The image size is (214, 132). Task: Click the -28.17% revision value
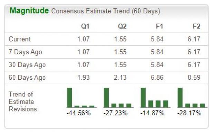(x=189, y=113)
